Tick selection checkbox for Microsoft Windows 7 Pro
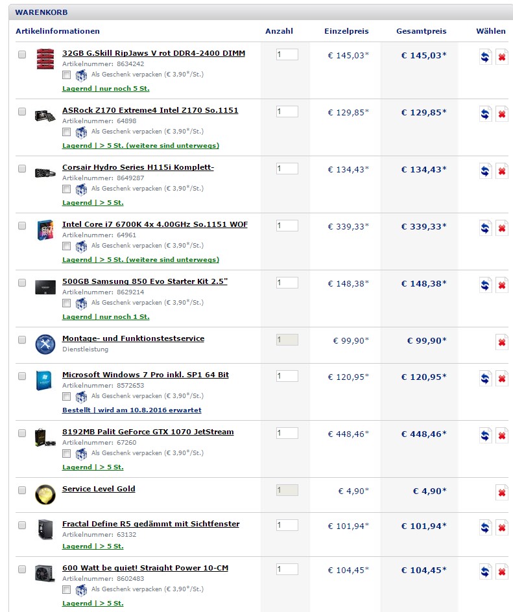Image resolution: width=513 pixels, height=612 pixels. click(22, 376)
